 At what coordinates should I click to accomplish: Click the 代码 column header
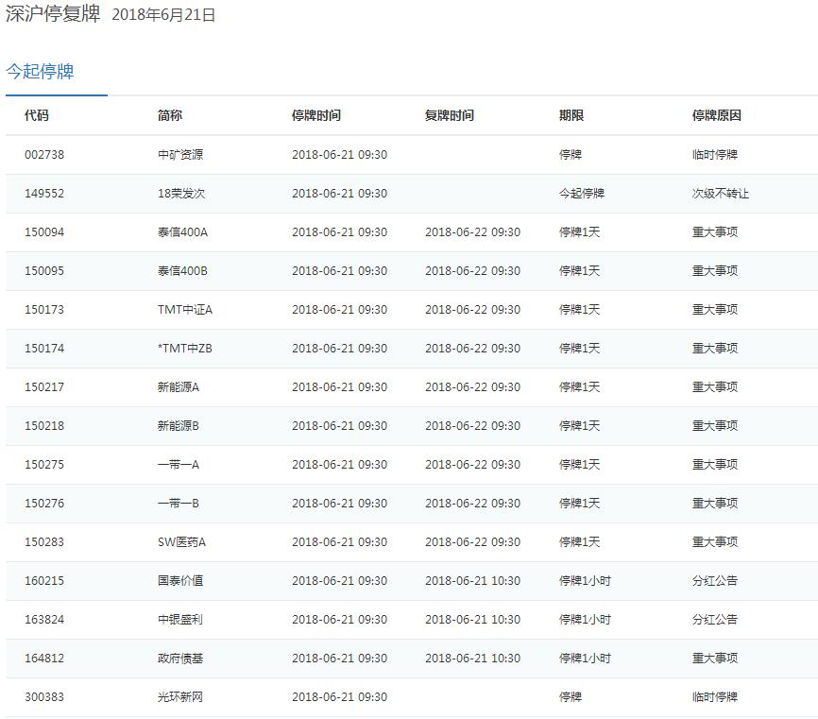(37, 115)
